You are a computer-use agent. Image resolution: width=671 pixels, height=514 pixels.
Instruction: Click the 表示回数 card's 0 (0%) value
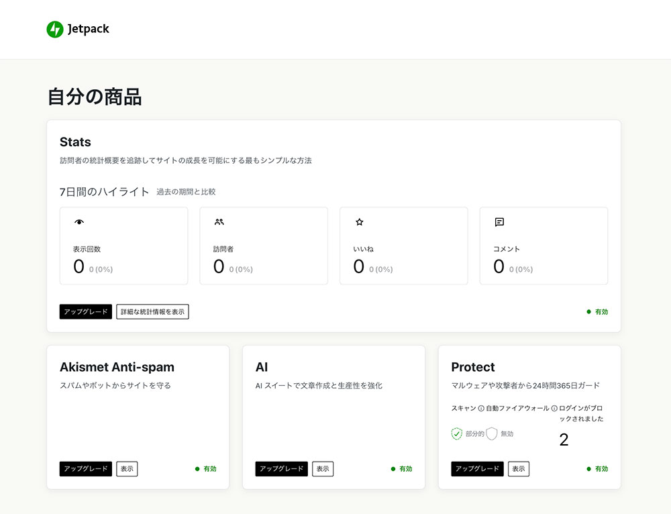pyautogui.click(x=101, y=269)
